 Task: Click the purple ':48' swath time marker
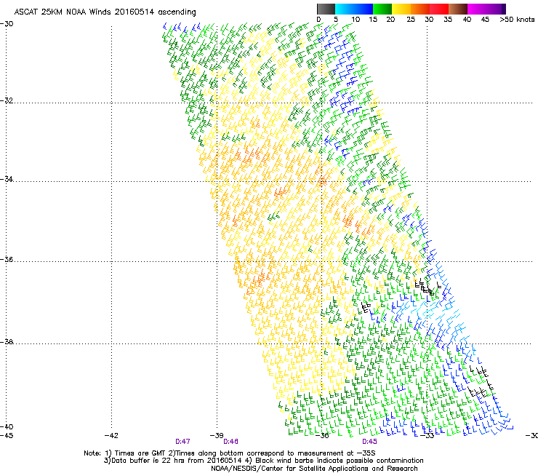[x=230, y=442]
